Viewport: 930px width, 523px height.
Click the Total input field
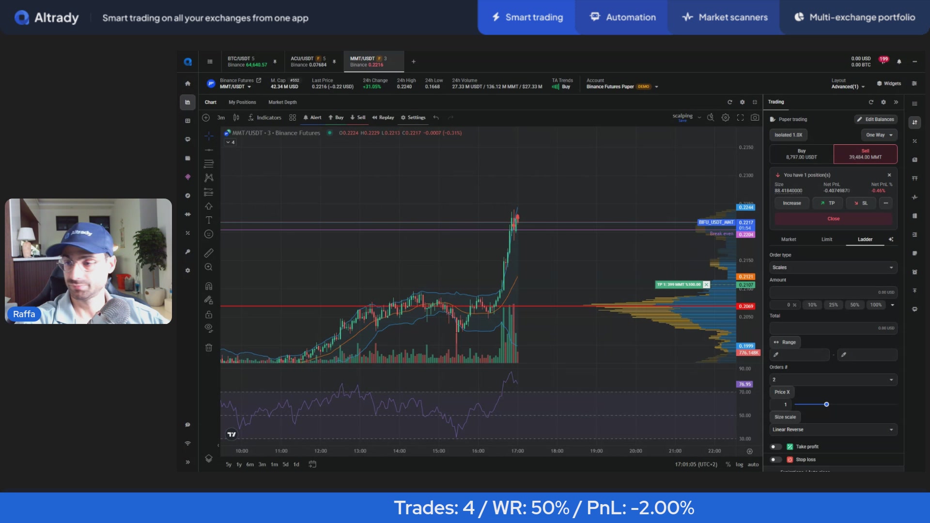point(833,328)
